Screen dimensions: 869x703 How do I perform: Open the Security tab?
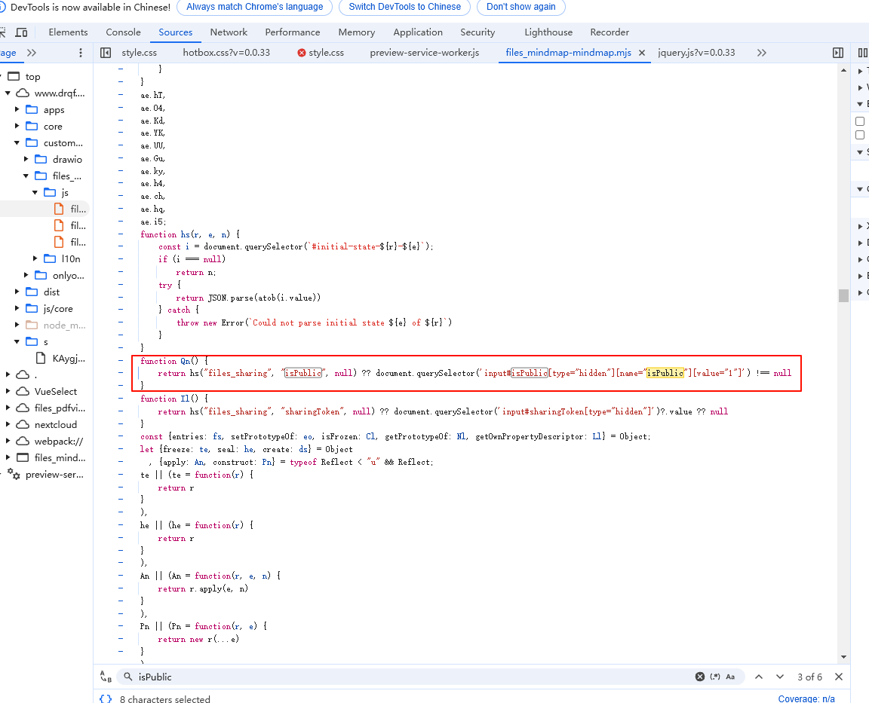coord(477,32)
